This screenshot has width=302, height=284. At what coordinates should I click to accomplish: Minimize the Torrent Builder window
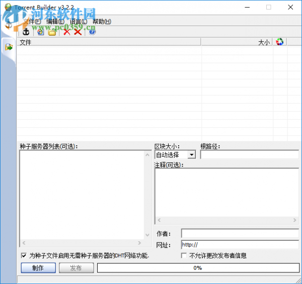click(x=247, y=8)
